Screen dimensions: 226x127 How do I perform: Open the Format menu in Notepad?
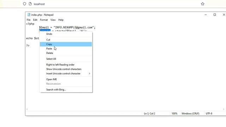click(x=44, y=20)
